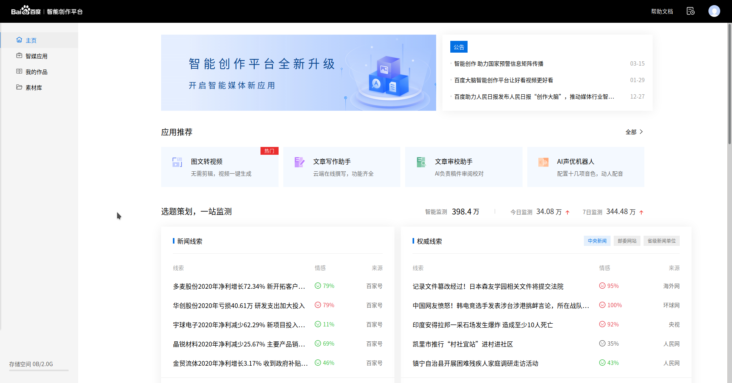Select the 省级新闻单位 tab
The height and width of the screenshot is (383, 732).
[x=661, y=241]
